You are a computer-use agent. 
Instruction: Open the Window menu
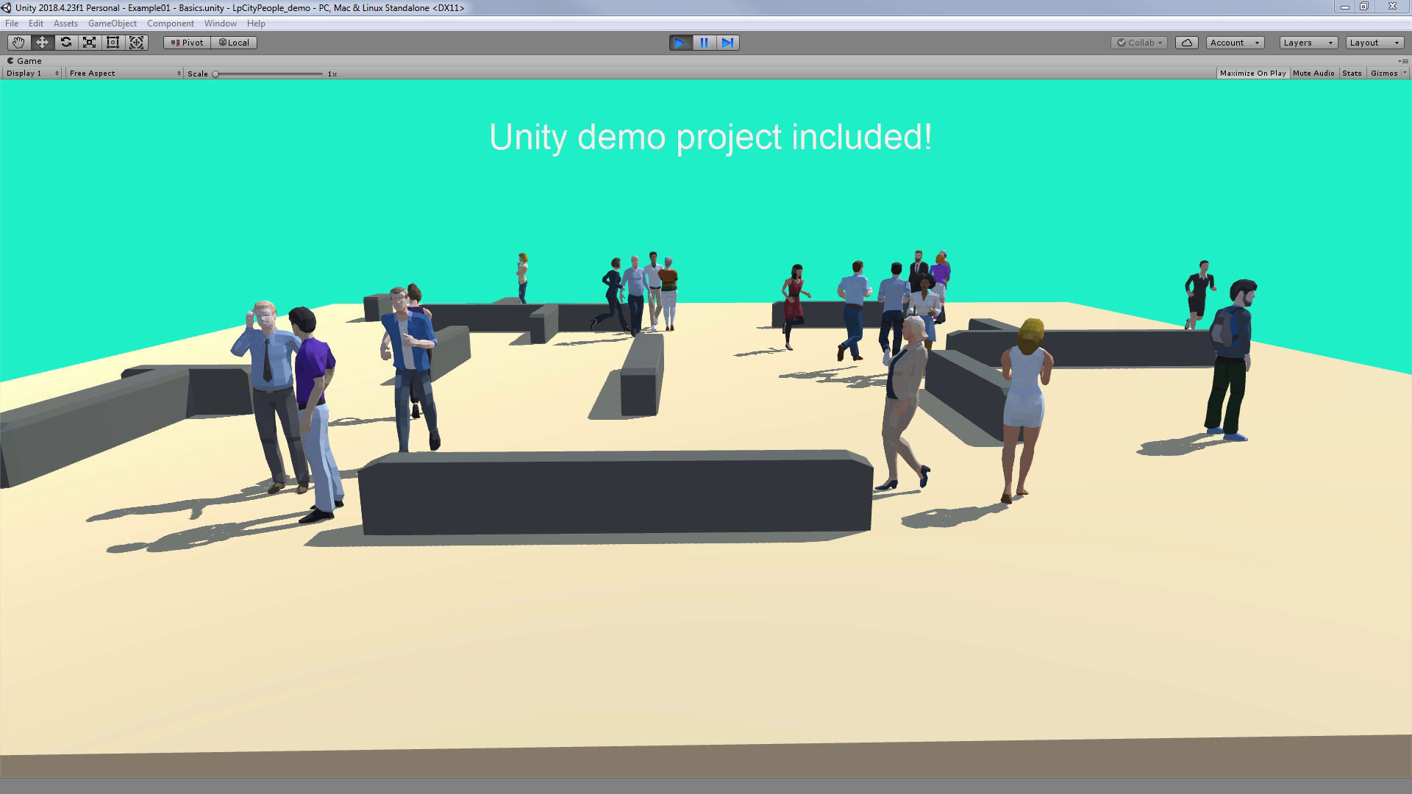click(221, 24)
